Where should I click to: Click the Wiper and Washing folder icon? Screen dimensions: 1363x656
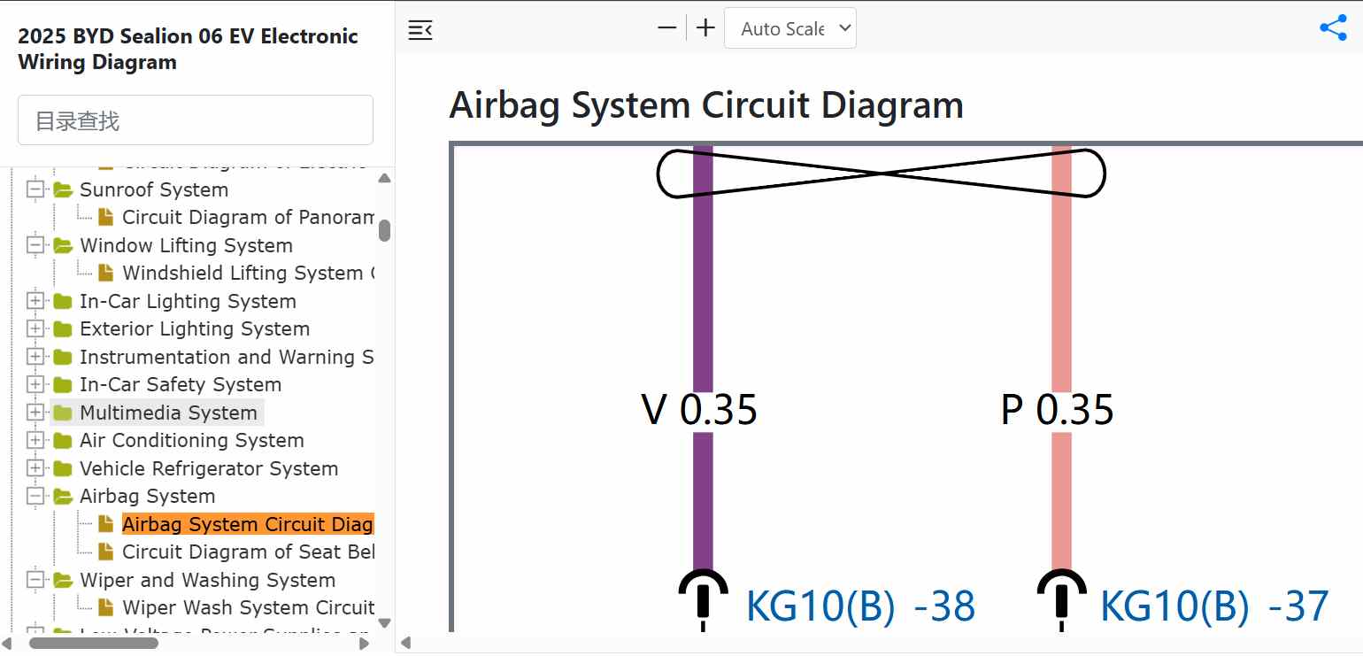pos(62,580)
